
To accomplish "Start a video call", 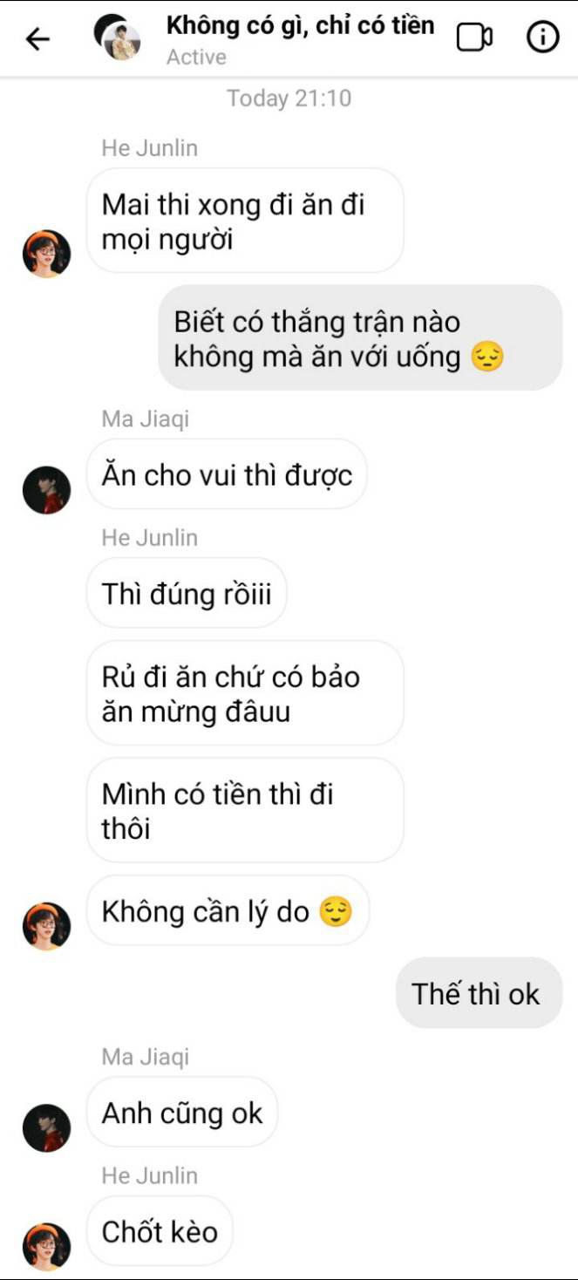I will (474, 37).
